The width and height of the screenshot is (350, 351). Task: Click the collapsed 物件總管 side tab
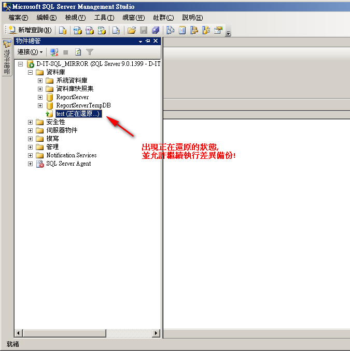point(7,57)
